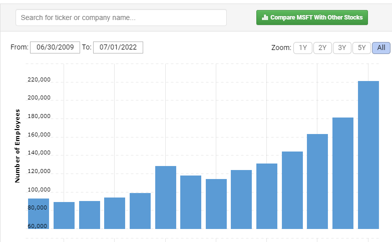Click the 100,000 y-axis label
Screen dimensions: 392x242
[x=39, y=190]
